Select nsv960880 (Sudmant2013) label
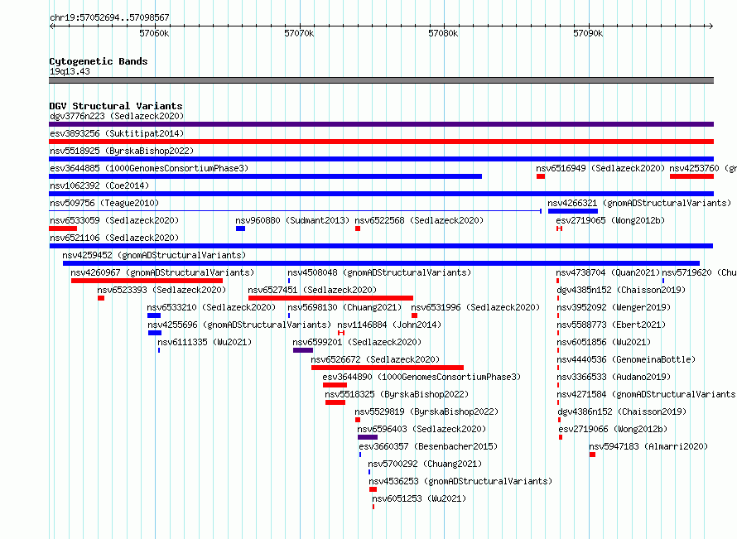 pos(292,220)
